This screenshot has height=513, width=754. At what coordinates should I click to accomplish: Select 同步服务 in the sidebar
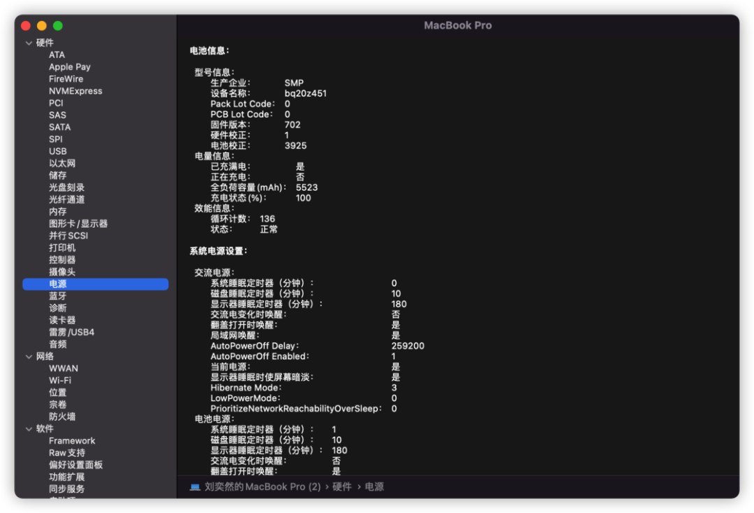[x=66, y=489]
